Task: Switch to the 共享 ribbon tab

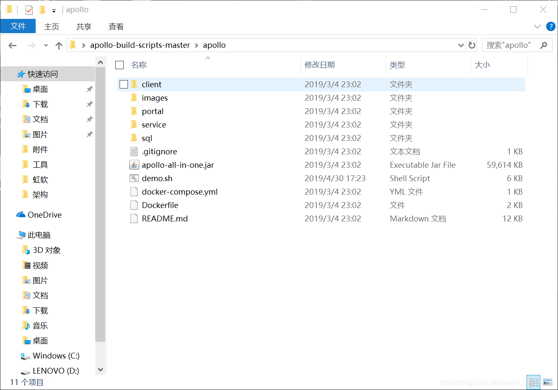Action: click(x=84, y=26)
